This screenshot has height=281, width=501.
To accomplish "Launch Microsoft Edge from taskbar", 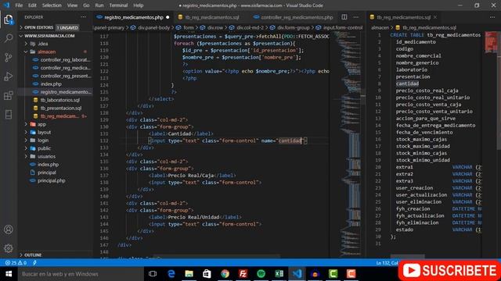I will point(171,274).
